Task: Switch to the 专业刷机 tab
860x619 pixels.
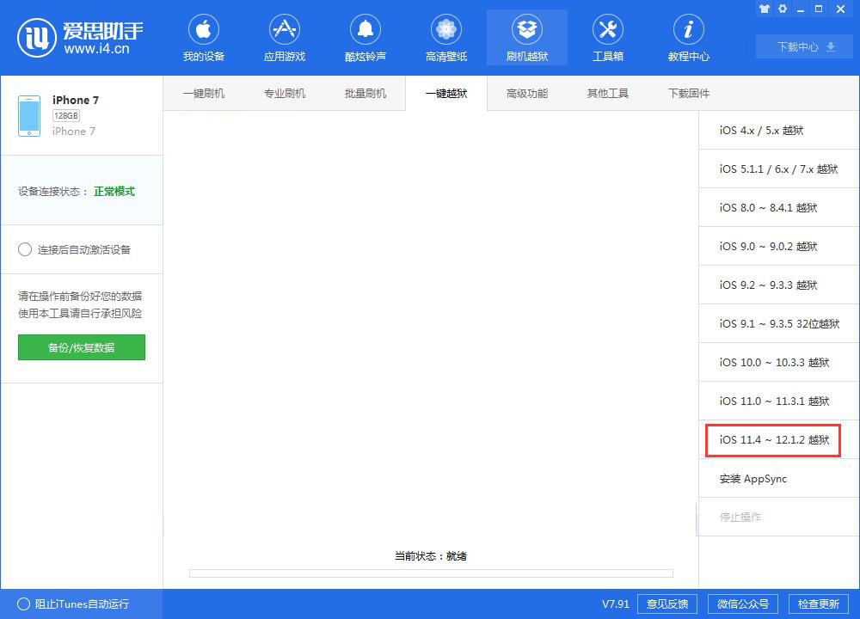Action: pos(285,93)
